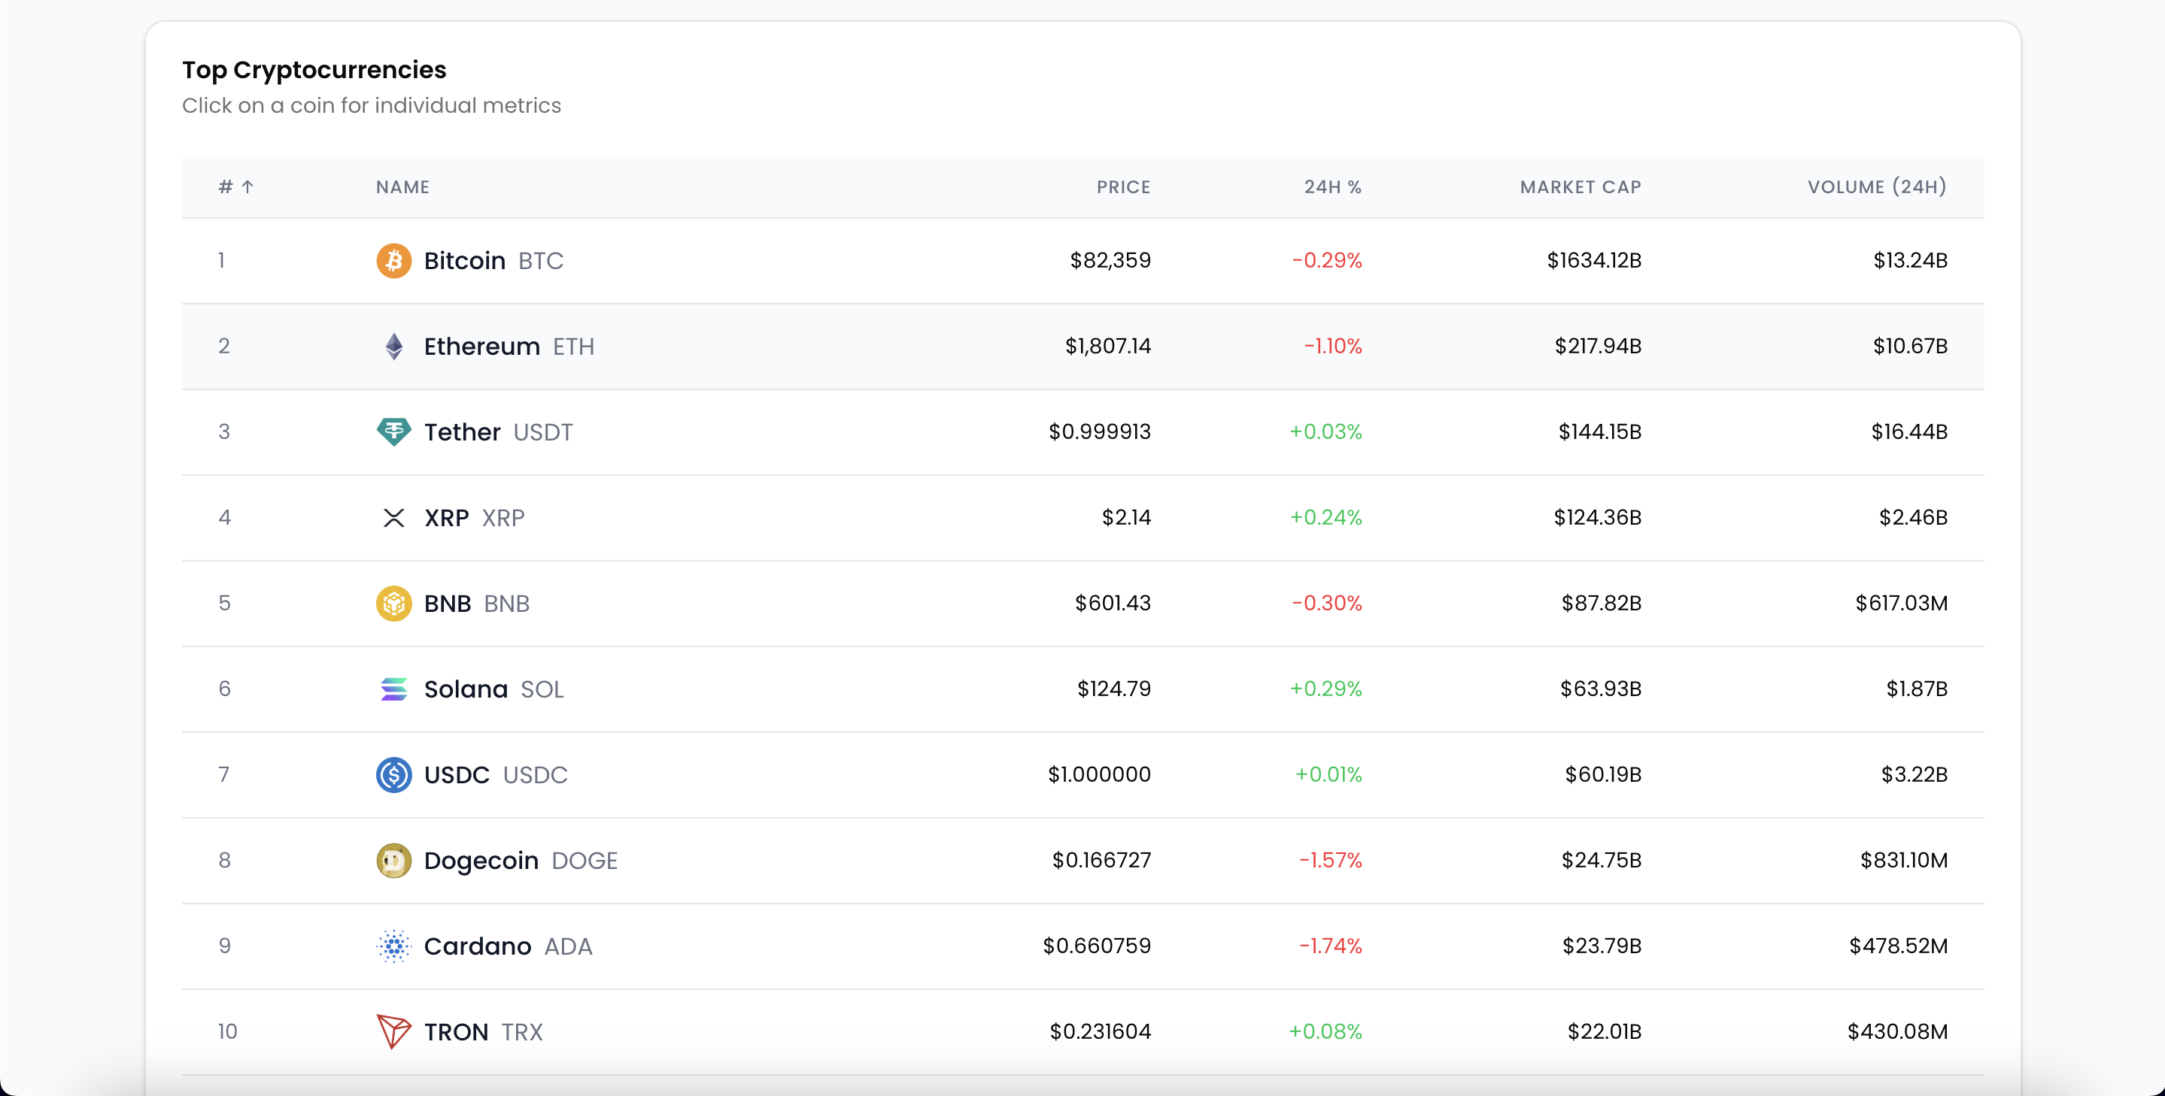
Task: Click USDC market cap $60.19B
Action: (x=1603, y=774)
